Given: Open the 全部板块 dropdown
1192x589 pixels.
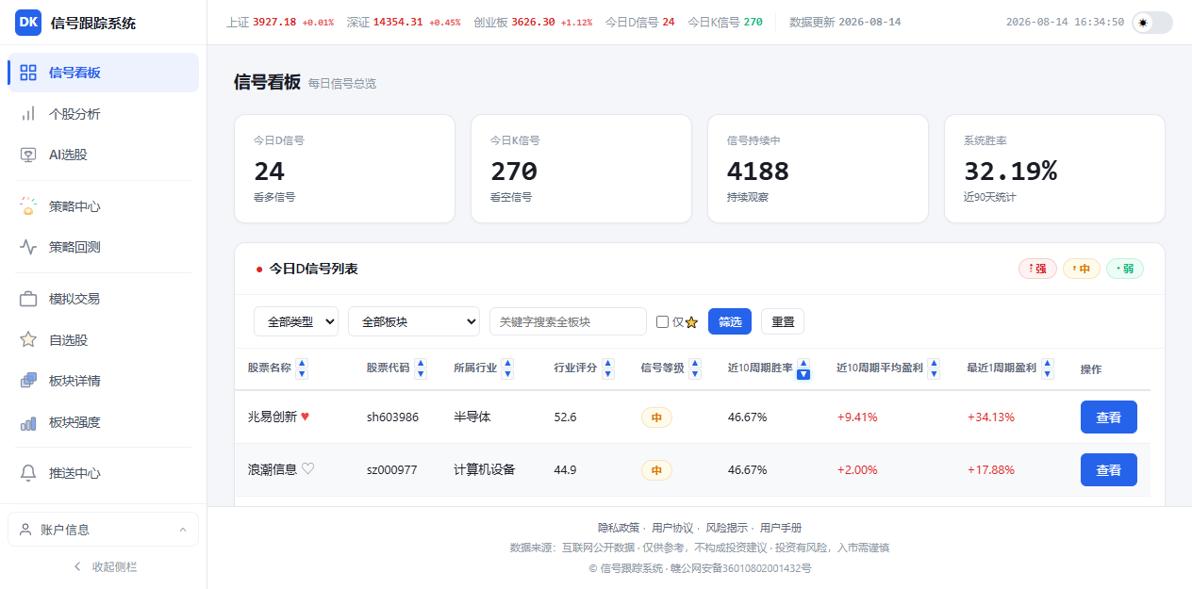Looking at the screenshot, I should [414, 321].
